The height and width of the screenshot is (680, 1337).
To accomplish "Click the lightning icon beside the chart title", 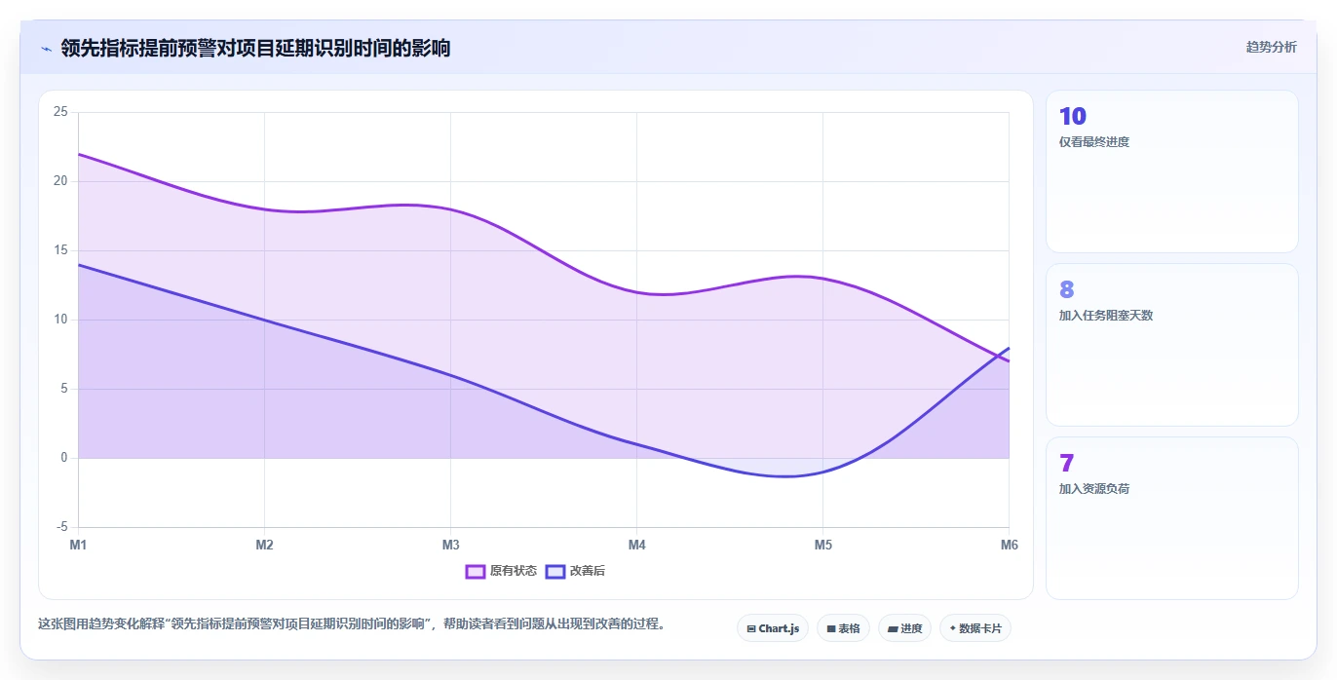I will (x=46, y=48).
